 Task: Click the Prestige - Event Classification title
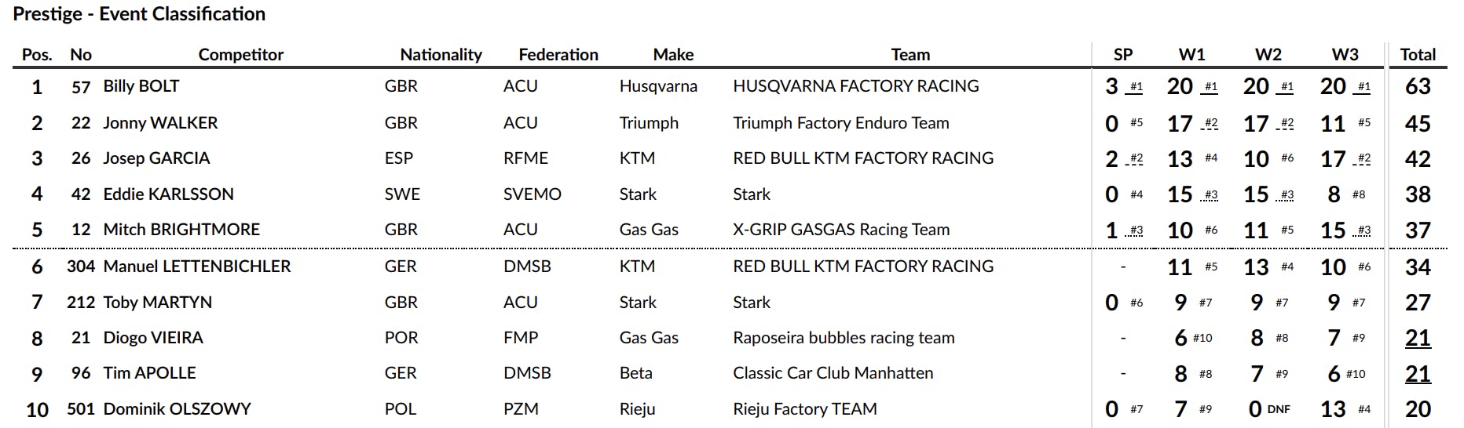pyautogui.click(x=140, y=14)
